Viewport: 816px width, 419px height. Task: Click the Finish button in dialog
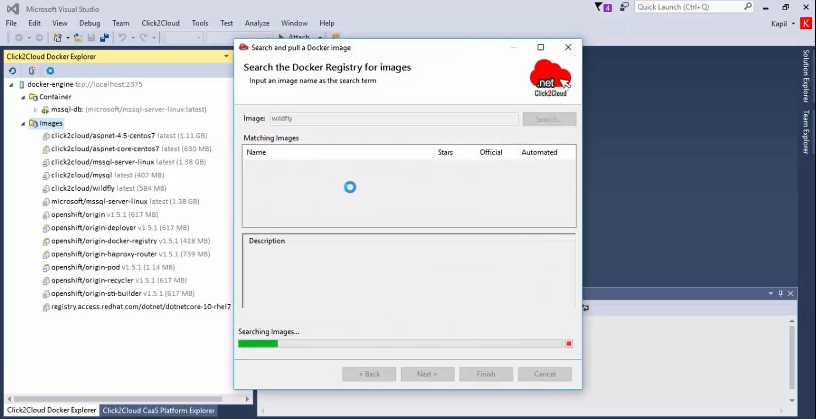click(x=486, y=374)
